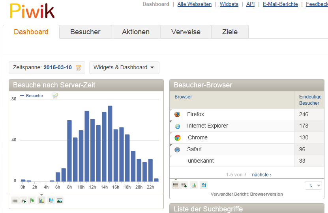Click the tallest bar in visits chart
This screenshot has width=328, height=213.
pos(110,144)
